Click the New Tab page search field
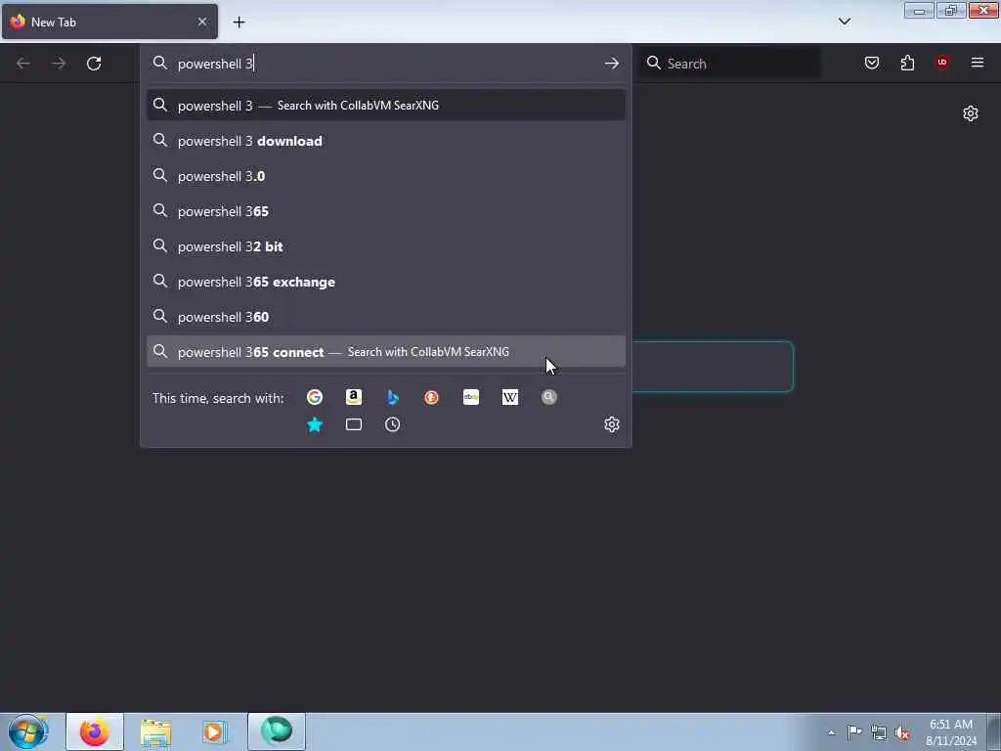 [713, 367]
